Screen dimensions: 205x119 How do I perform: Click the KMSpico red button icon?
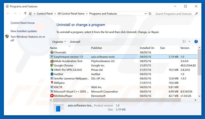(x=52, y=83)
